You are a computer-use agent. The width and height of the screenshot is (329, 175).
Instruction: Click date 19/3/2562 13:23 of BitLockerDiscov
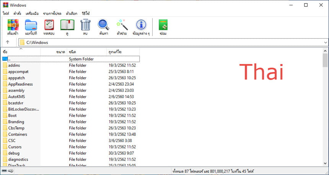[122, 109]
